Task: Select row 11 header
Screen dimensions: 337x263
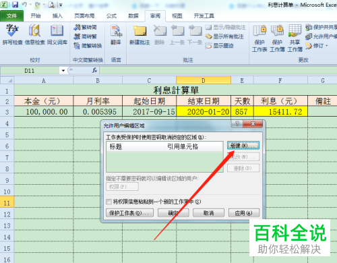Action: 7,202
